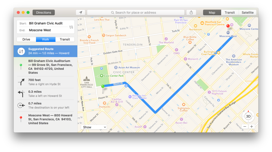Swap start and end locations
Image resolution: width=272 pixels, height=152 pixels.
(71, 27)
